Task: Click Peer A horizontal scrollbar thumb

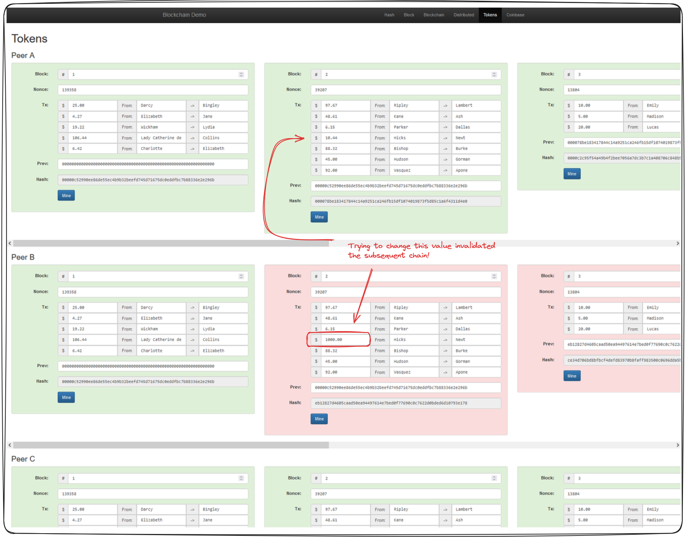Action: click(x=171, y=243)
